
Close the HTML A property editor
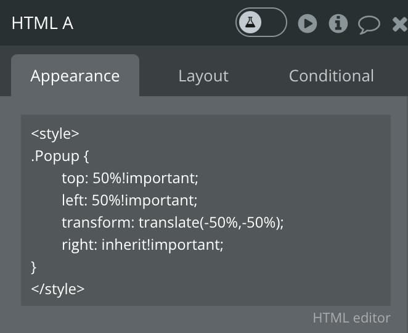400,24
